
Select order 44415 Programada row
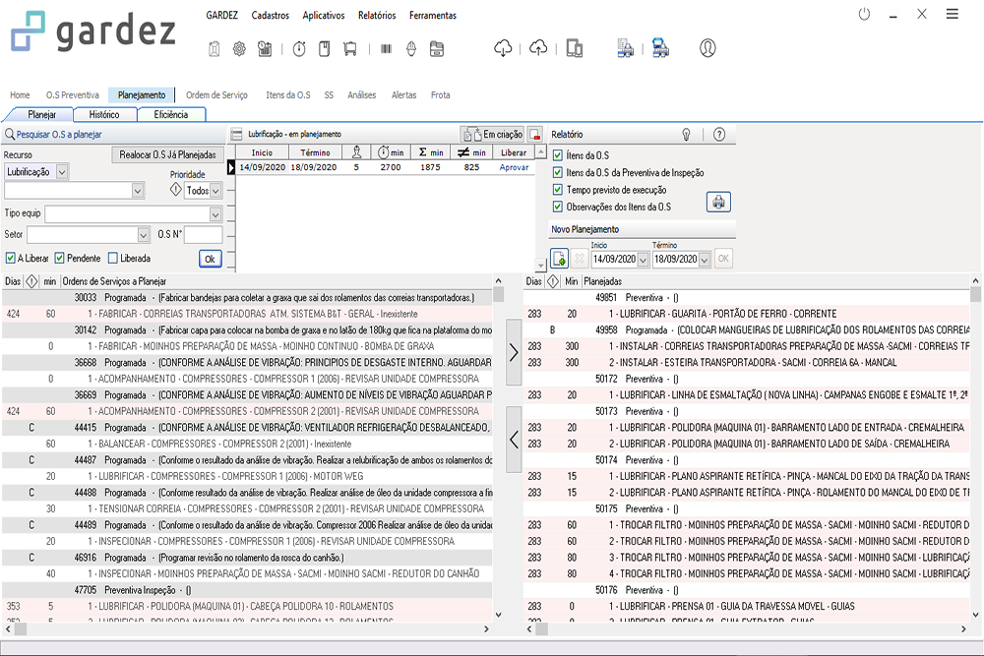(247, 428)
